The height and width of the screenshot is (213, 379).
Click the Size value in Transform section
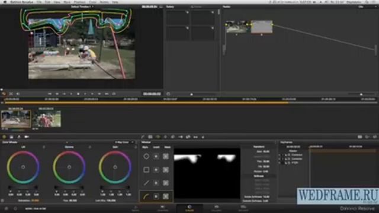[x=266, y=151]
